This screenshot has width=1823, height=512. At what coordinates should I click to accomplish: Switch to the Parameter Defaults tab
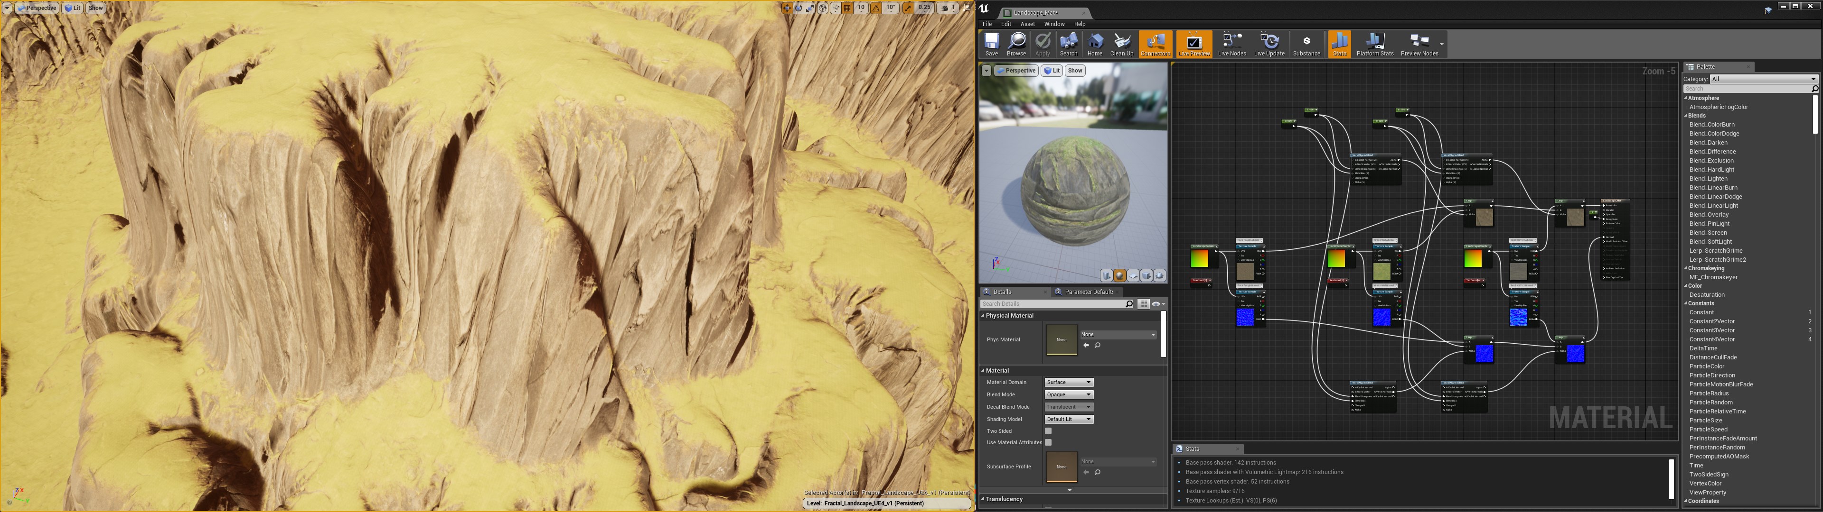(1088, 292)
